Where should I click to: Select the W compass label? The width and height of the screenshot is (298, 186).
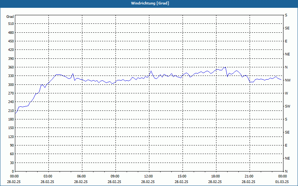point(286,93)
